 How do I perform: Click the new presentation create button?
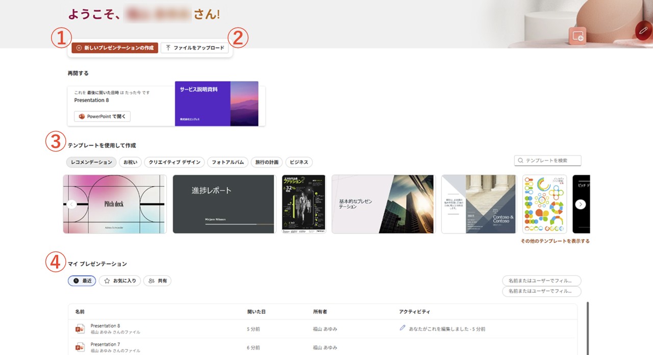(115, 47)
